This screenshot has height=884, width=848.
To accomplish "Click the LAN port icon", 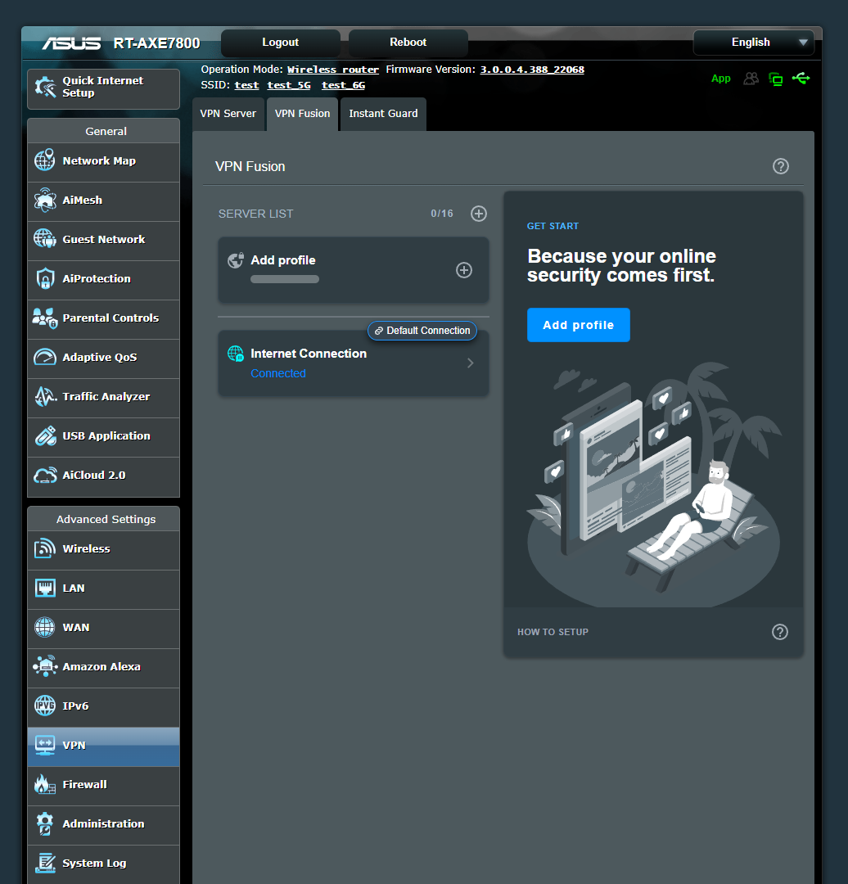I will (45, 588).
